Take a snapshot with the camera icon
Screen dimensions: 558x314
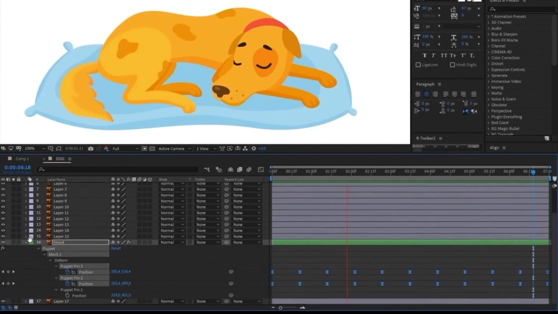click(91, 148)
